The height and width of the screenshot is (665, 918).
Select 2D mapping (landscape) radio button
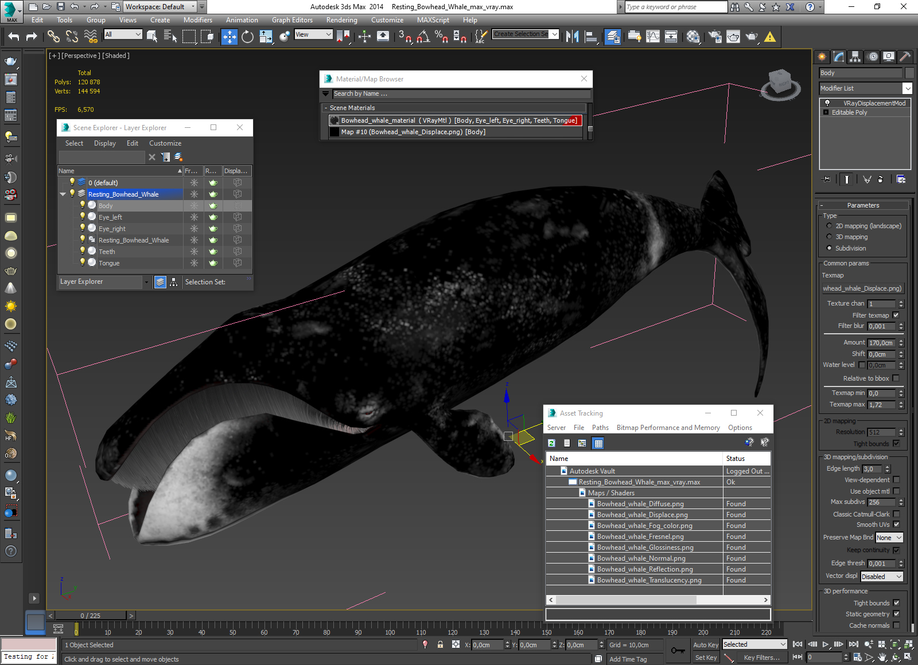point(829,226)
